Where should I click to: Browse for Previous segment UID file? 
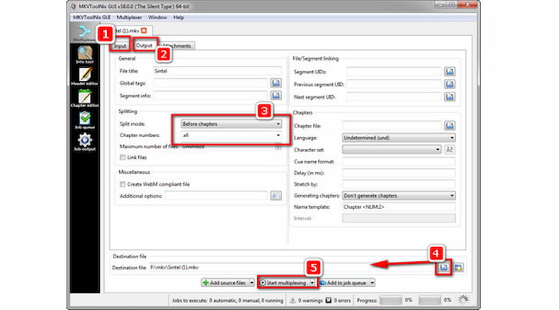click(450, 84)
